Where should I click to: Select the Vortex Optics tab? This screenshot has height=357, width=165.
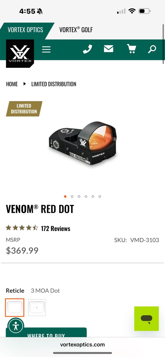click(25, 30)
